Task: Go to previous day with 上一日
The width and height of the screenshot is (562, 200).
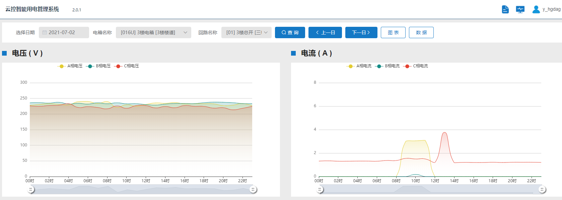Action: coord(325,32)
